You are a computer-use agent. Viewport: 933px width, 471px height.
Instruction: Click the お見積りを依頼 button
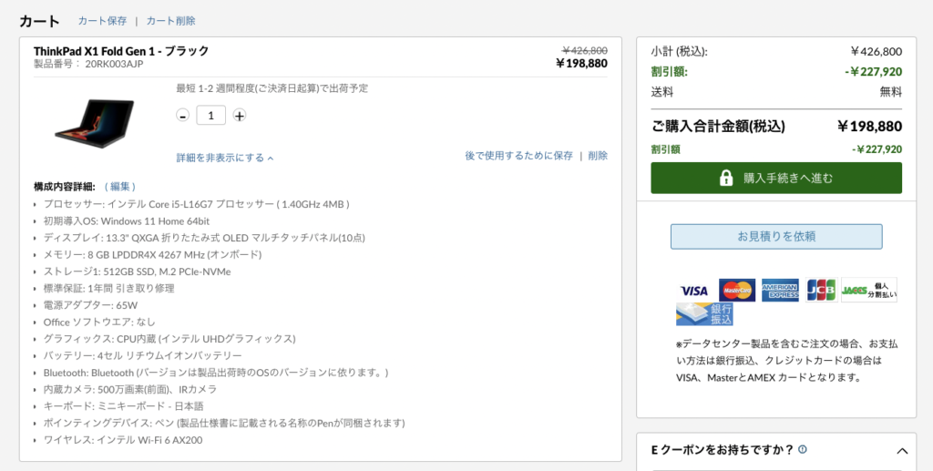click(776, 237)
